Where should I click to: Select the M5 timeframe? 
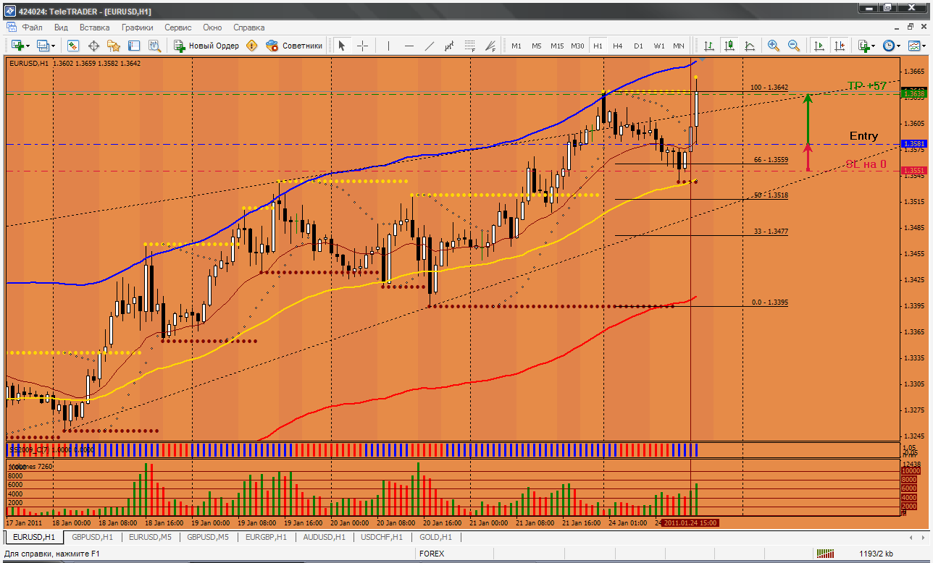pyautogui.click(x=537, y=46)
